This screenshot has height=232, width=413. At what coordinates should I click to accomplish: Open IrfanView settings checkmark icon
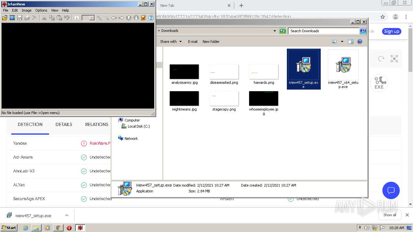143,18
